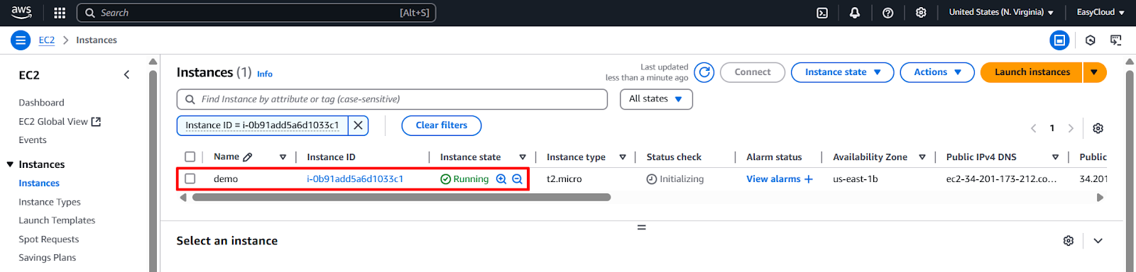Click the us-east-1b zone cell
This screenshot has width=1136, height=272.
coord(856,179)
